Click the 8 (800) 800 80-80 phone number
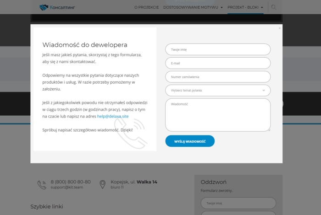Viewport: 321px width, 215px height. (70, 182)
